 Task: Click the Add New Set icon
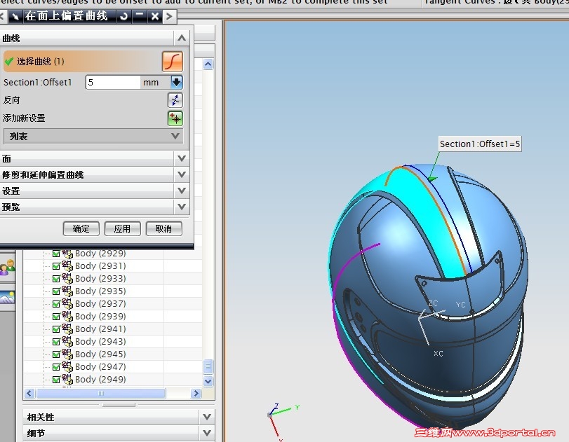click(175, 118)
